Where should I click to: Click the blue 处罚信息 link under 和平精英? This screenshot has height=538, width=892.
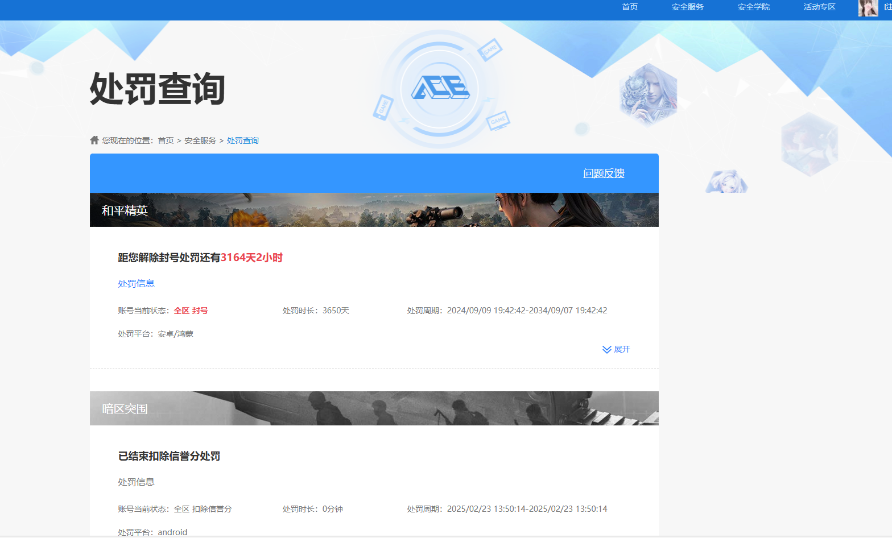pos(136,283)
